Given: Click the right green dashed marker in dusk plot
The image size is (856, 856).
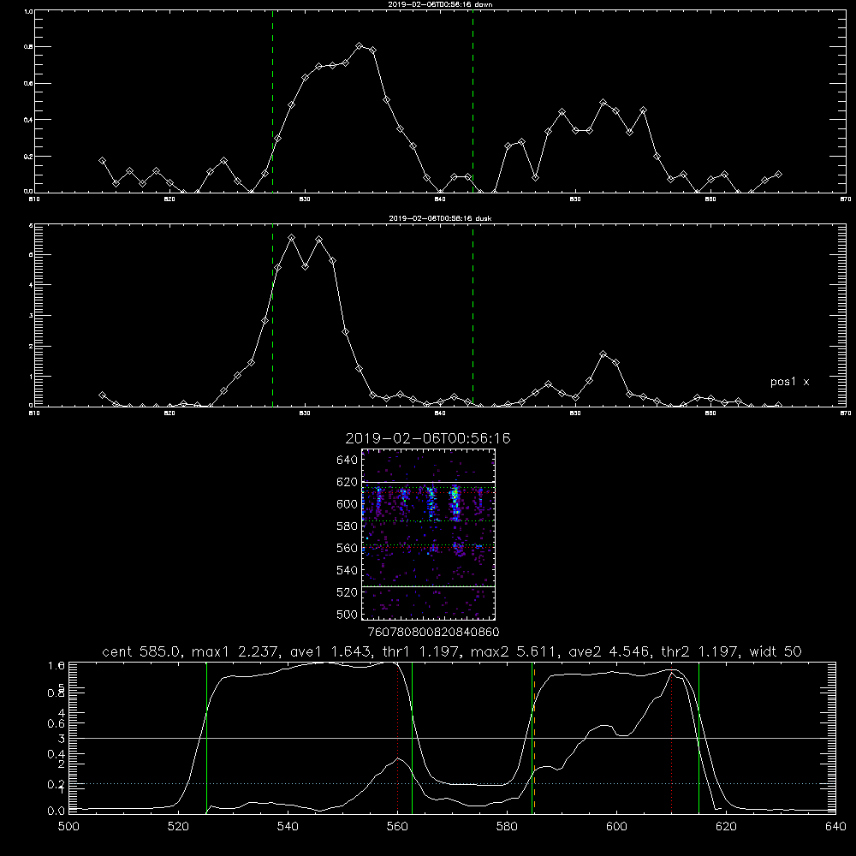Looking at the screenshot, I should click(x=473, y=315).
